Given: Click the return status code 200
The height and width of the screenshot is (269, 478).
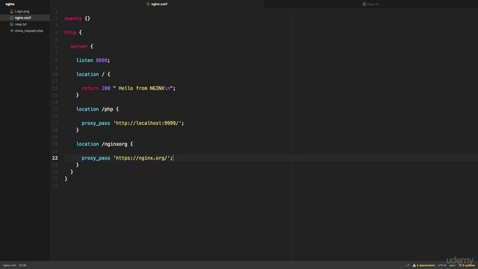Looking at the screenshot, I should pyautogui.click(x=106, y=88).
